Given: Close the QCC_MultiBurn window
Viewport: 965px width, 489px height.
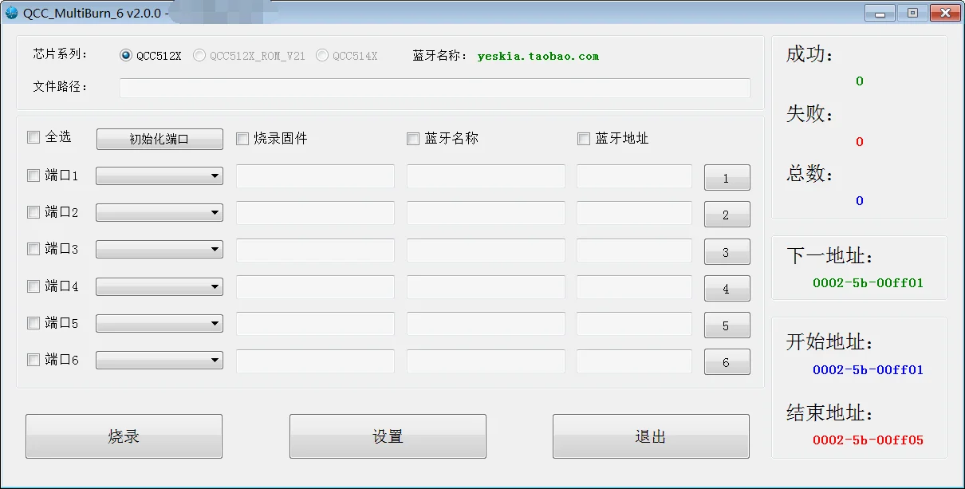Looking at the screenshot, I should click(944, 13).
